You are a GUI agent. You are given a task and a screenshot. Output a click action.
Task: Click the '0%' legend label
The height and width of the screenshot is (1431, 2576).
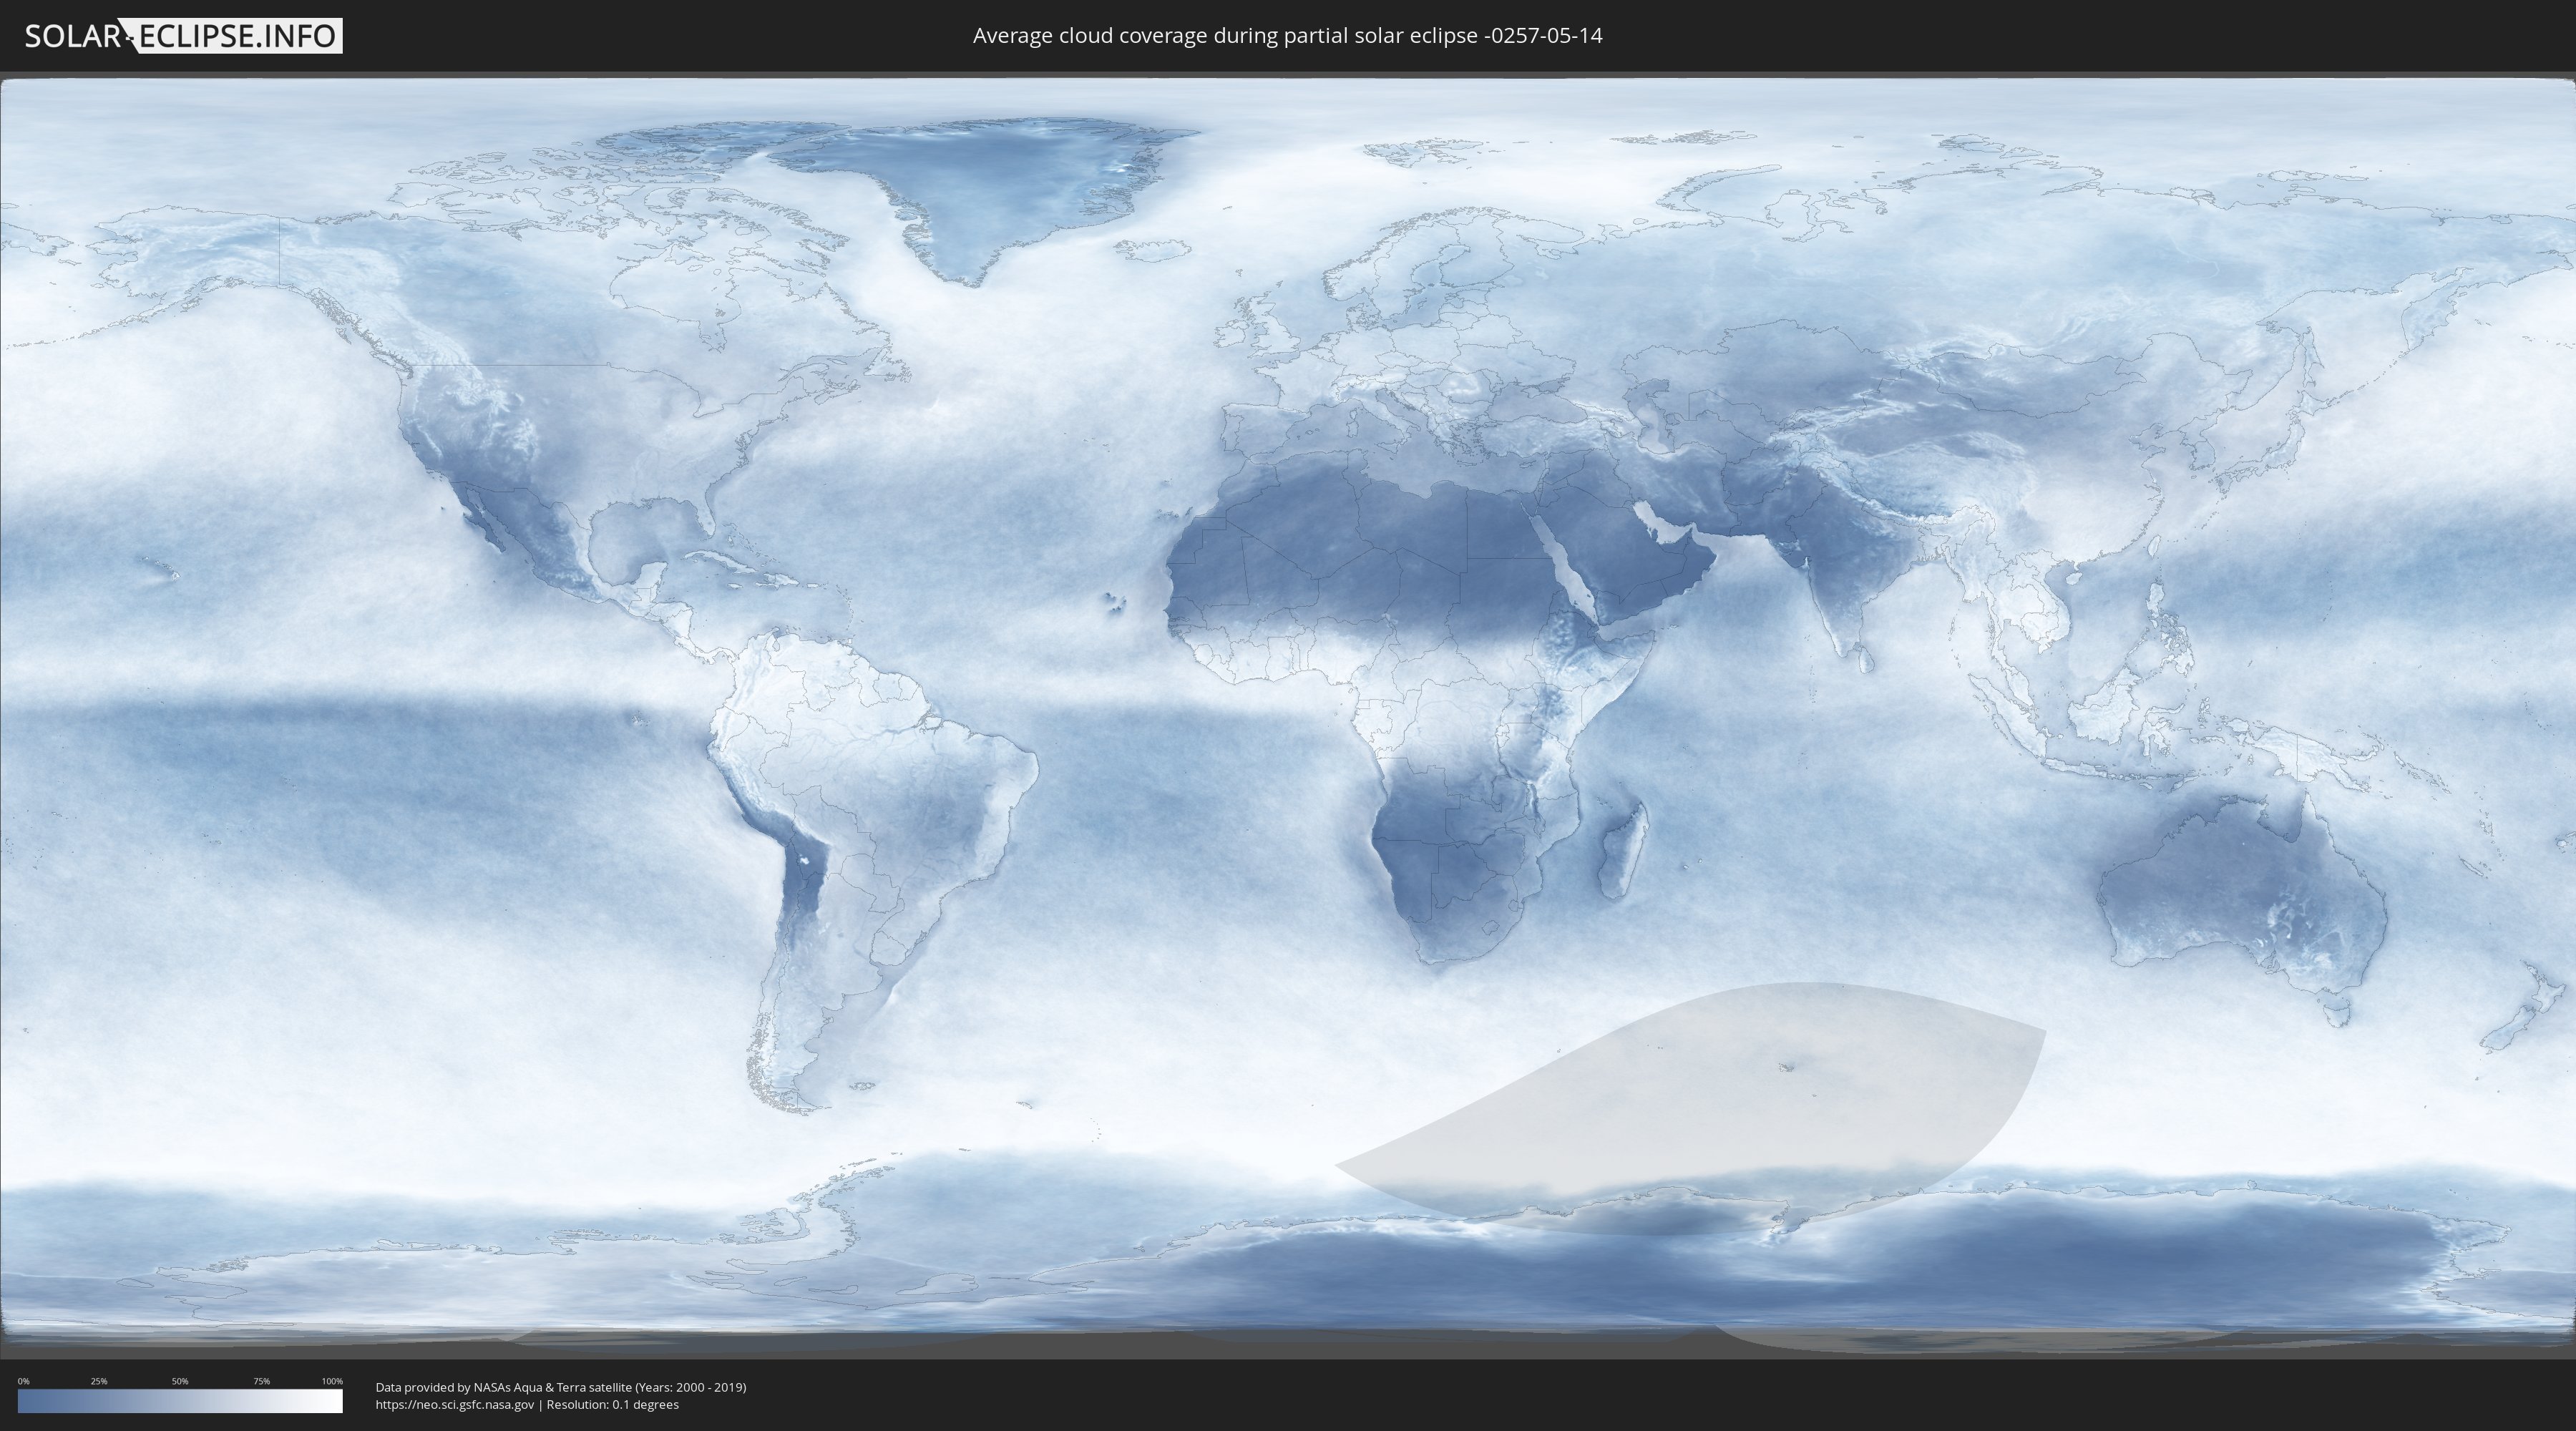click(23, 1381)
